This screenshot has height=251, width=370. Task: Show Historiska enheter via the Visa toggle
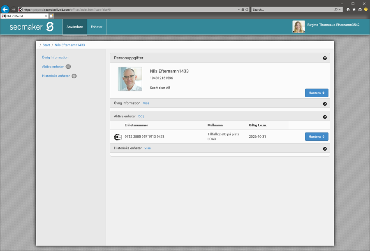point(148,148)
